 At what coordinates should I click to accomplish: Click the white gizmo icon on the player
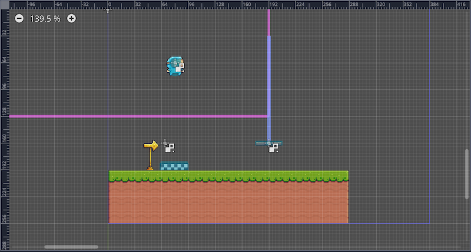pos(180,67)
